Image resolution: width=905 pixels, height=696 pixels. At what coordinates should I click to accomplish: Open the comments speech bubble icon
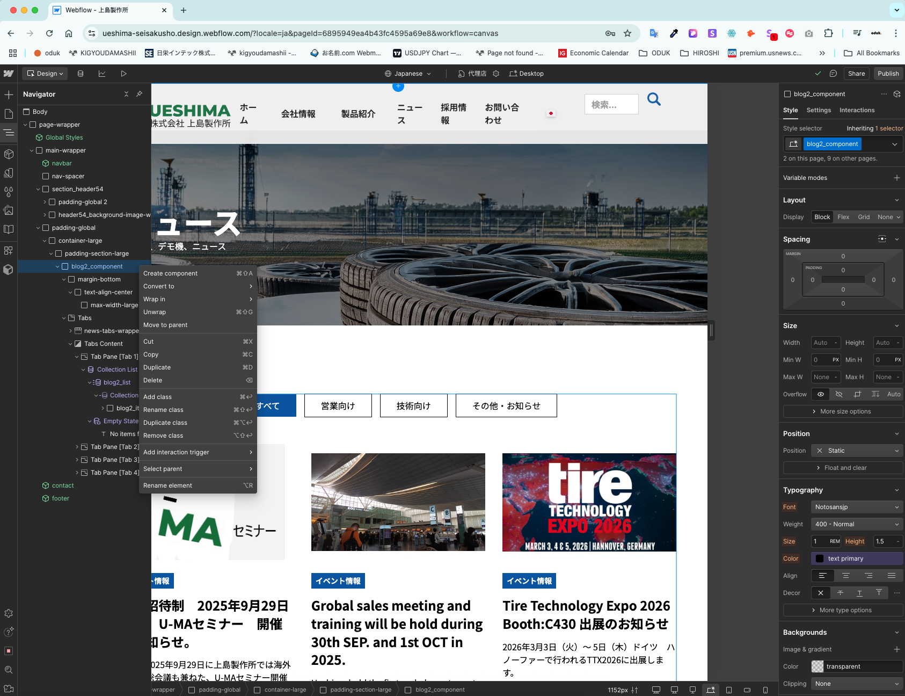pyautogui.click(x=833, y=74)
